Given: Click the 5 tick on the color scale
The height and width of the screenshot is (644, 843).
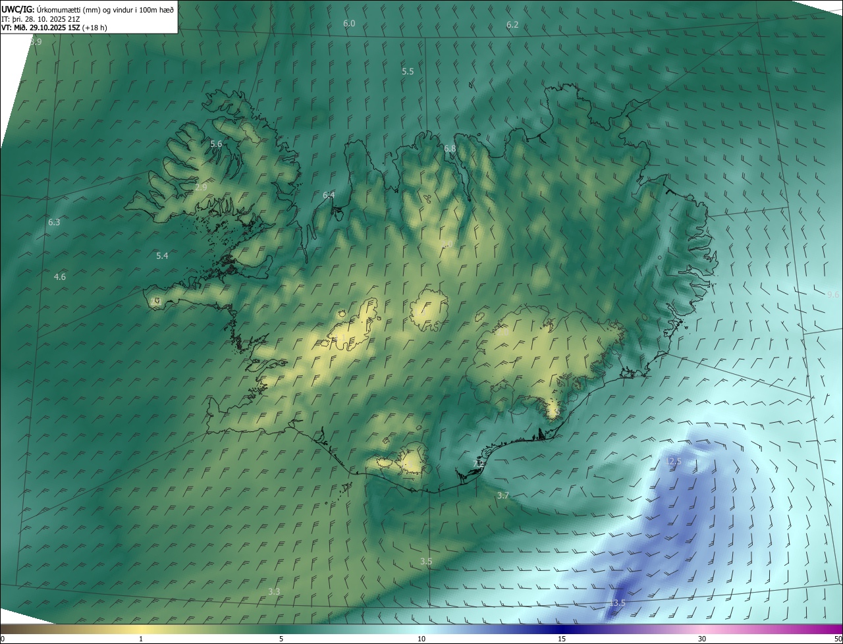Looking at the screenshot, I should [281, 639].
